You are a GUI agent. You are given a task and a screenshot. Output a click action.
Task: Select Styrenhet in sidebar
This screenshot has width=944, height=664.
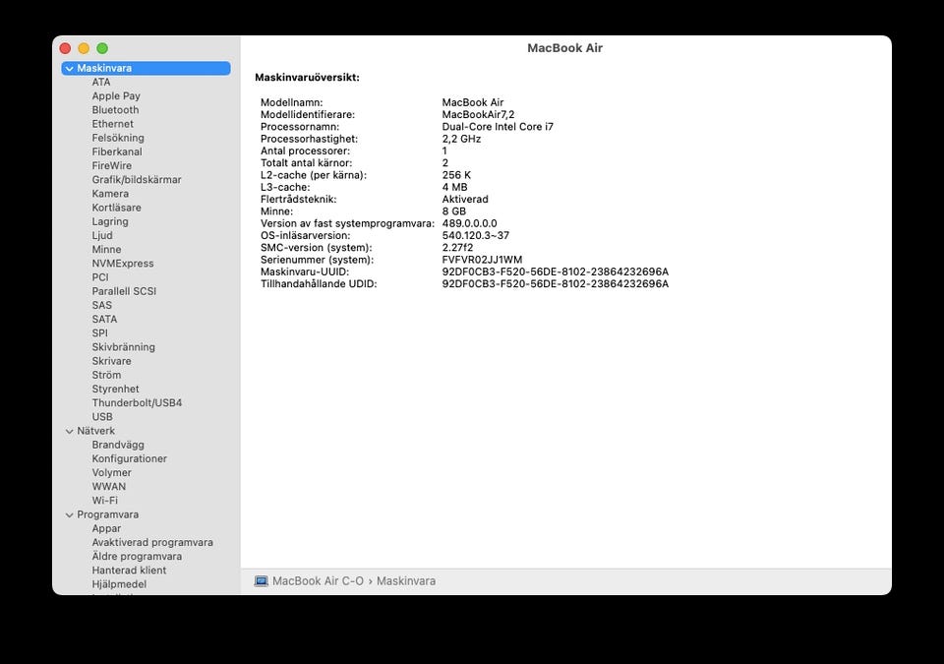[x=116, y=389]
